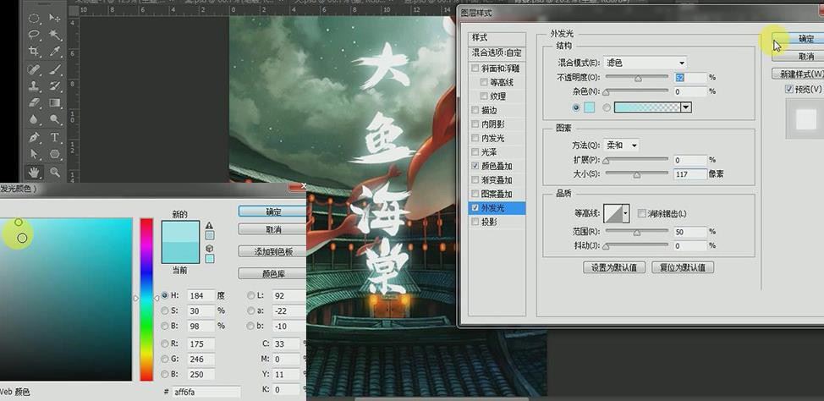This screenshot has height=401, width=824.
Task: Click the hex color field aff6fa
Action: [206, 392]
